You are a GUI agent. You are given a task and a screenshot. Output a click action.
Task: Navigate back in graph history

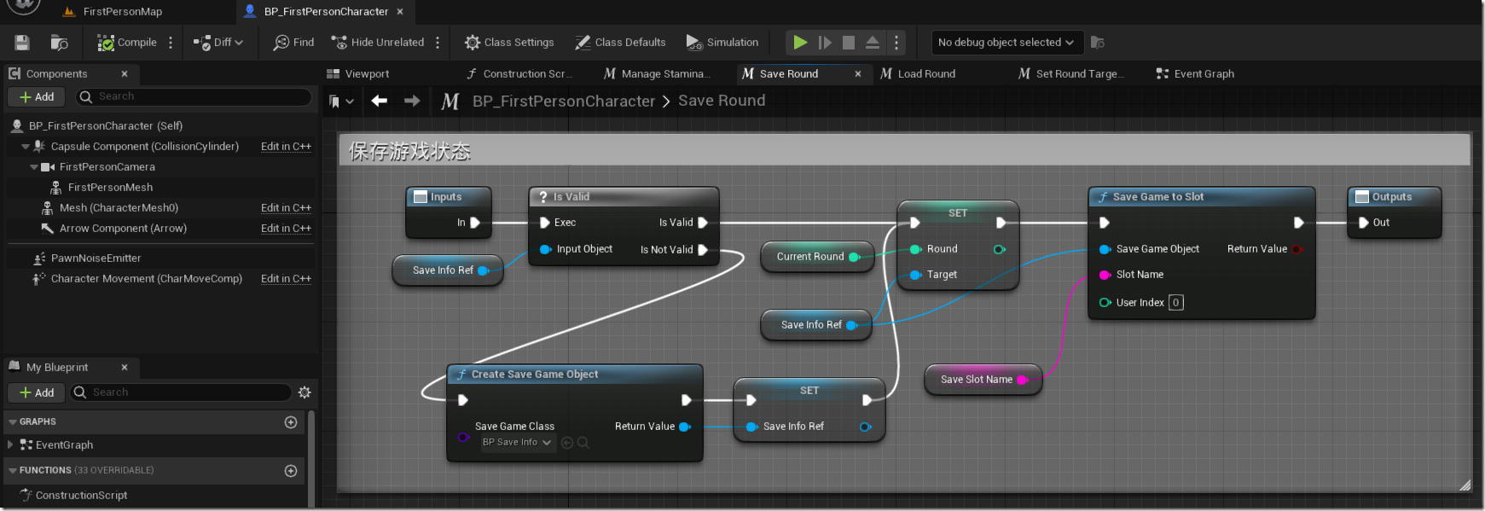pos(380,101)
